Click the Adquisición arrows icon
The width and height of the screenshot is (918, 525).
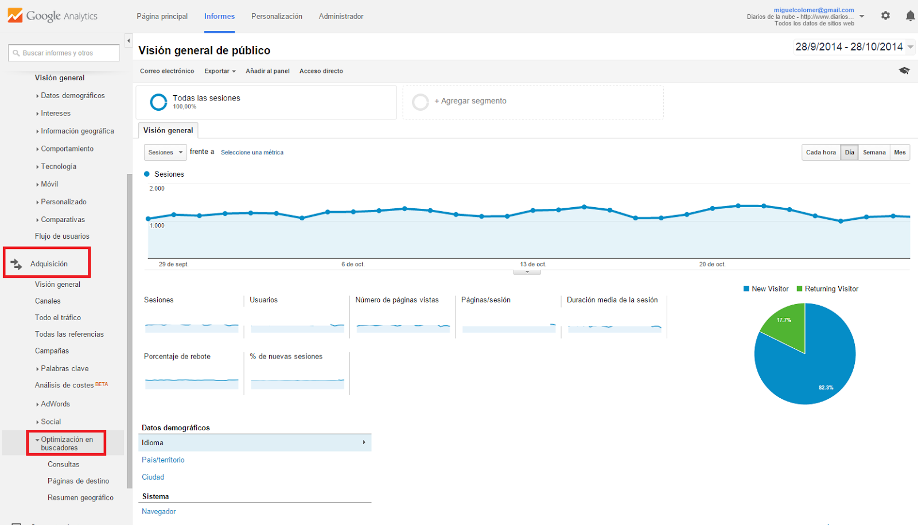[16, 264]
